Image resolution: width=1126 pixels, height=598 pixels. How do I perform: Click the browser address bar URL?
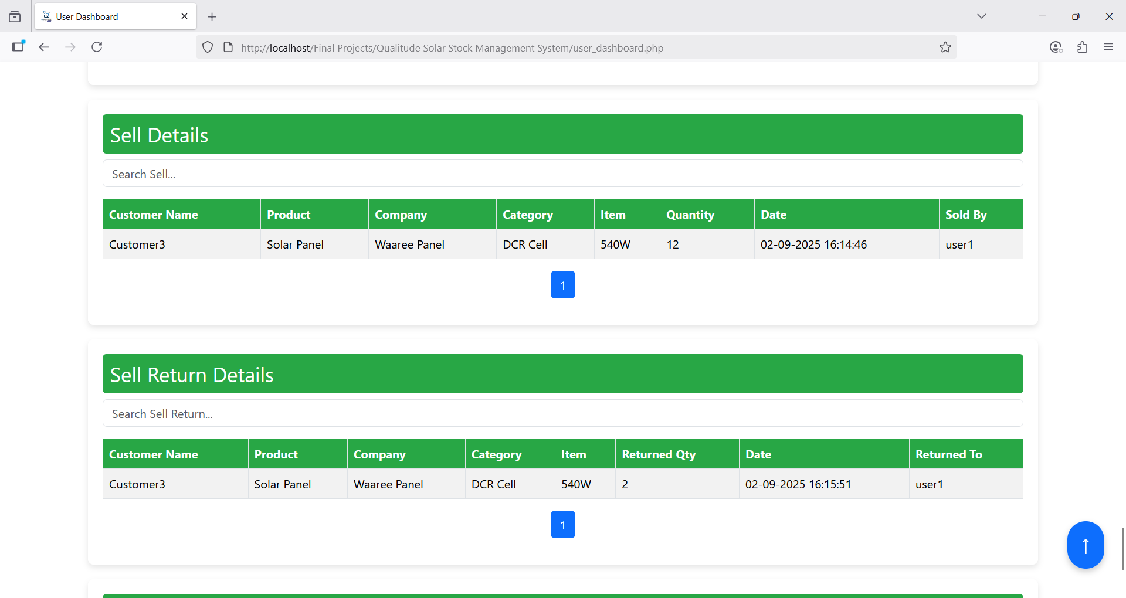point(452,48)
